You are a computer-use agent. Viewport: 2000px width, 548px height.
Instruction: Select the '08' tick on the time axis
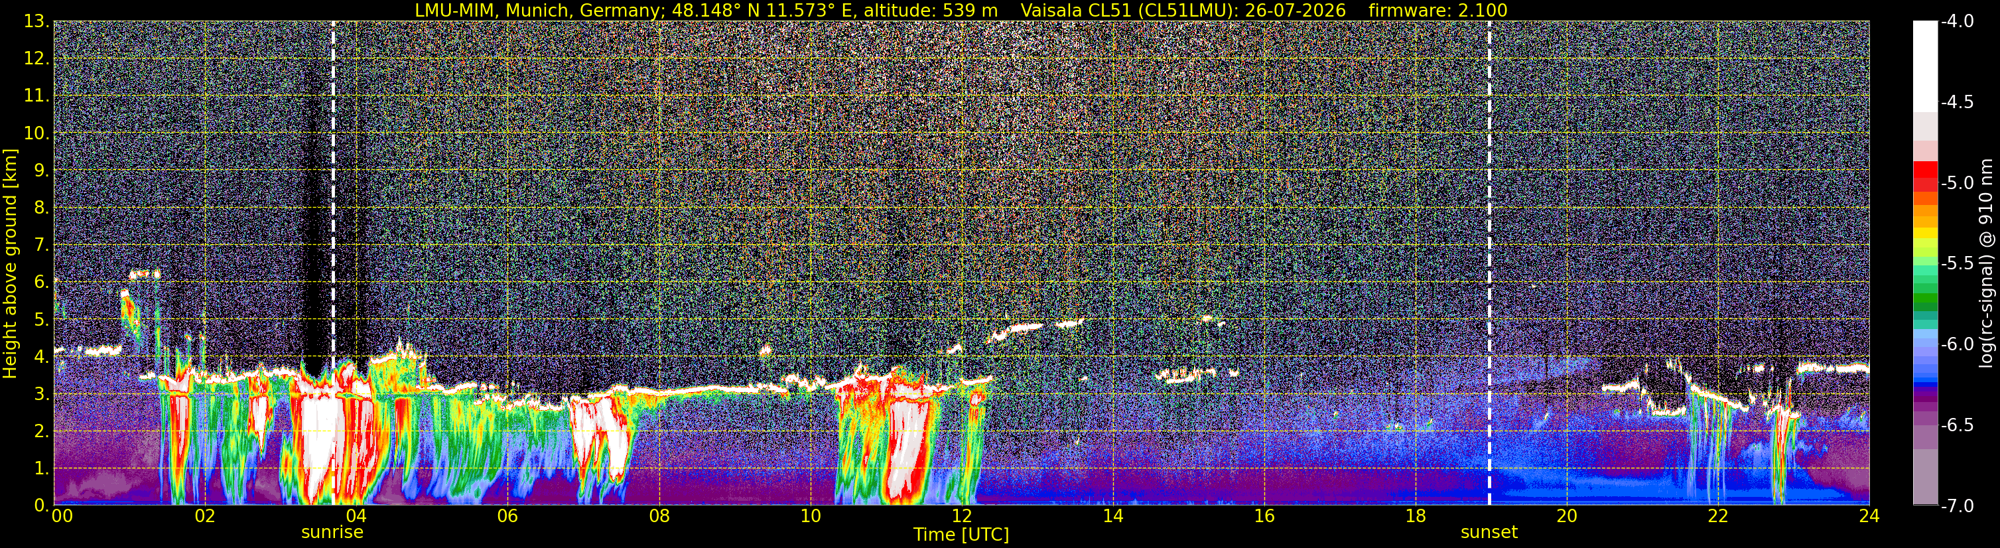[x=659, y=516]
